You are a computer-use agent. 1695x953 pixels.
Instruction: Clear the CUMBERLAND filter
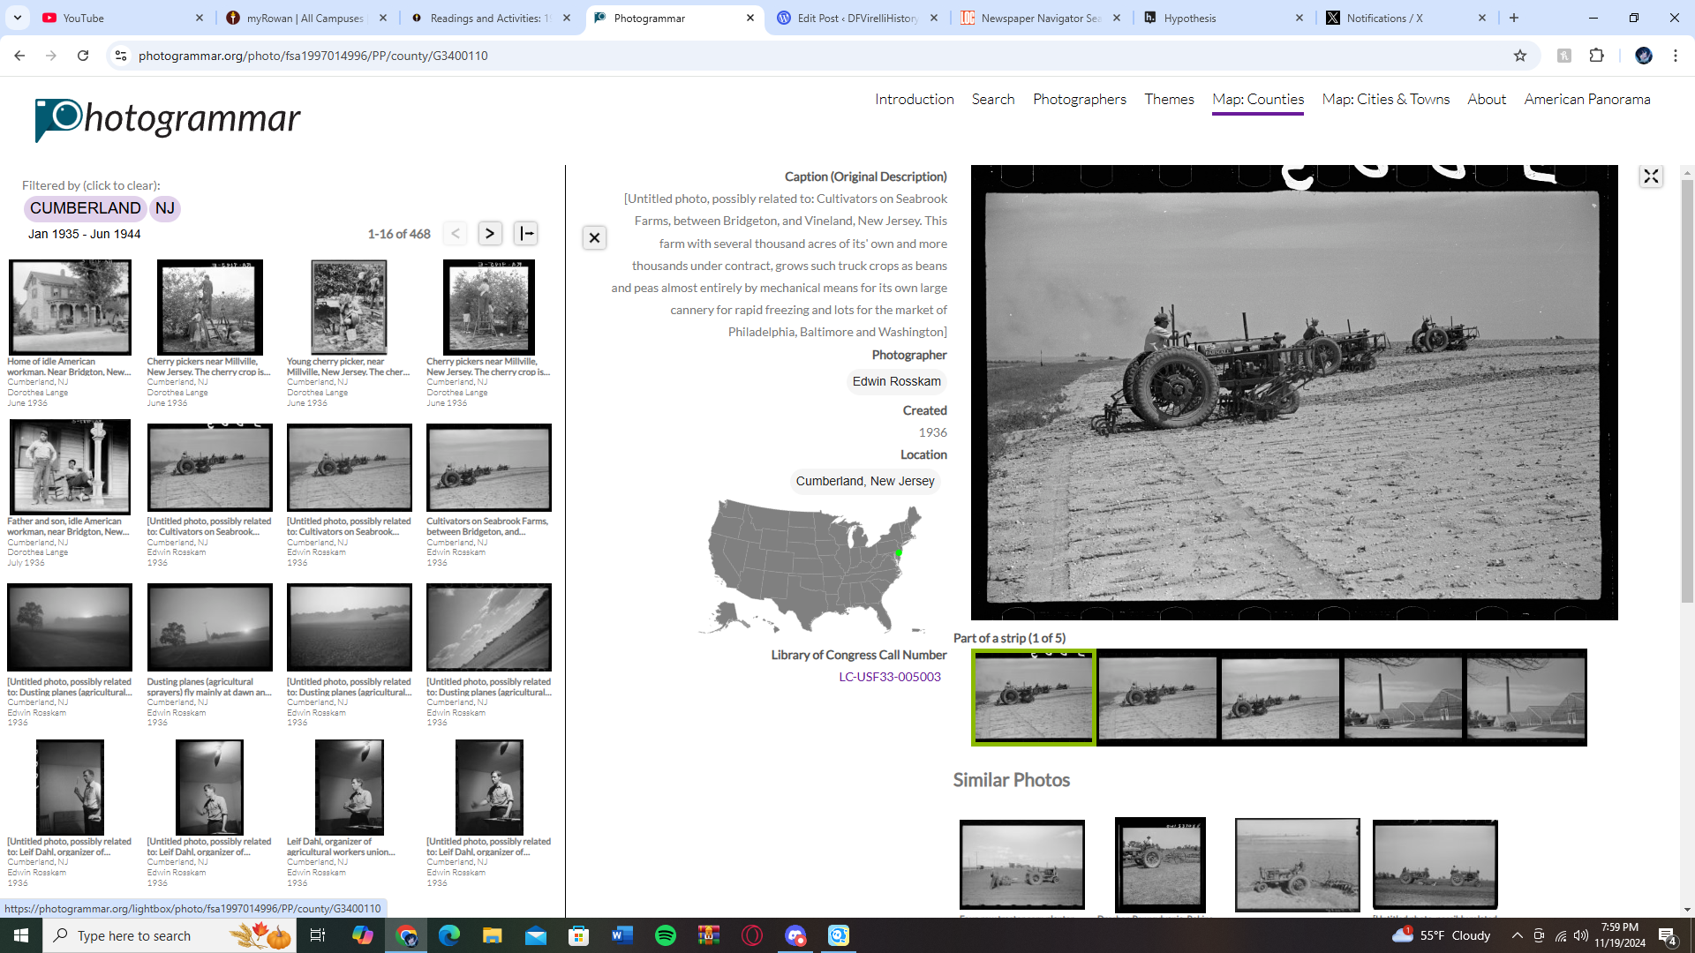click(85, 208)
